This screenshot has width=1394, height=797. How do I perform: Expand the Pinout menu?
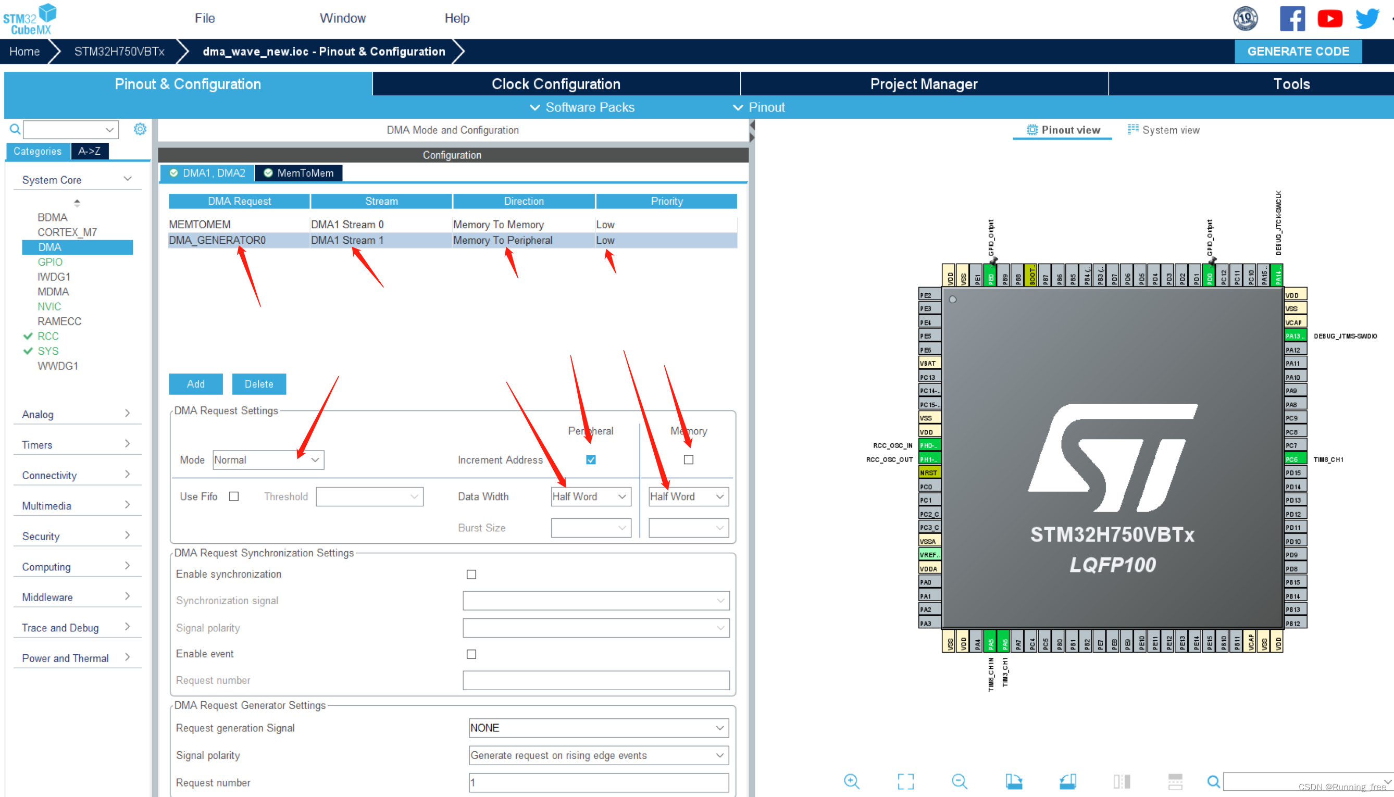[x=758, y=107]
